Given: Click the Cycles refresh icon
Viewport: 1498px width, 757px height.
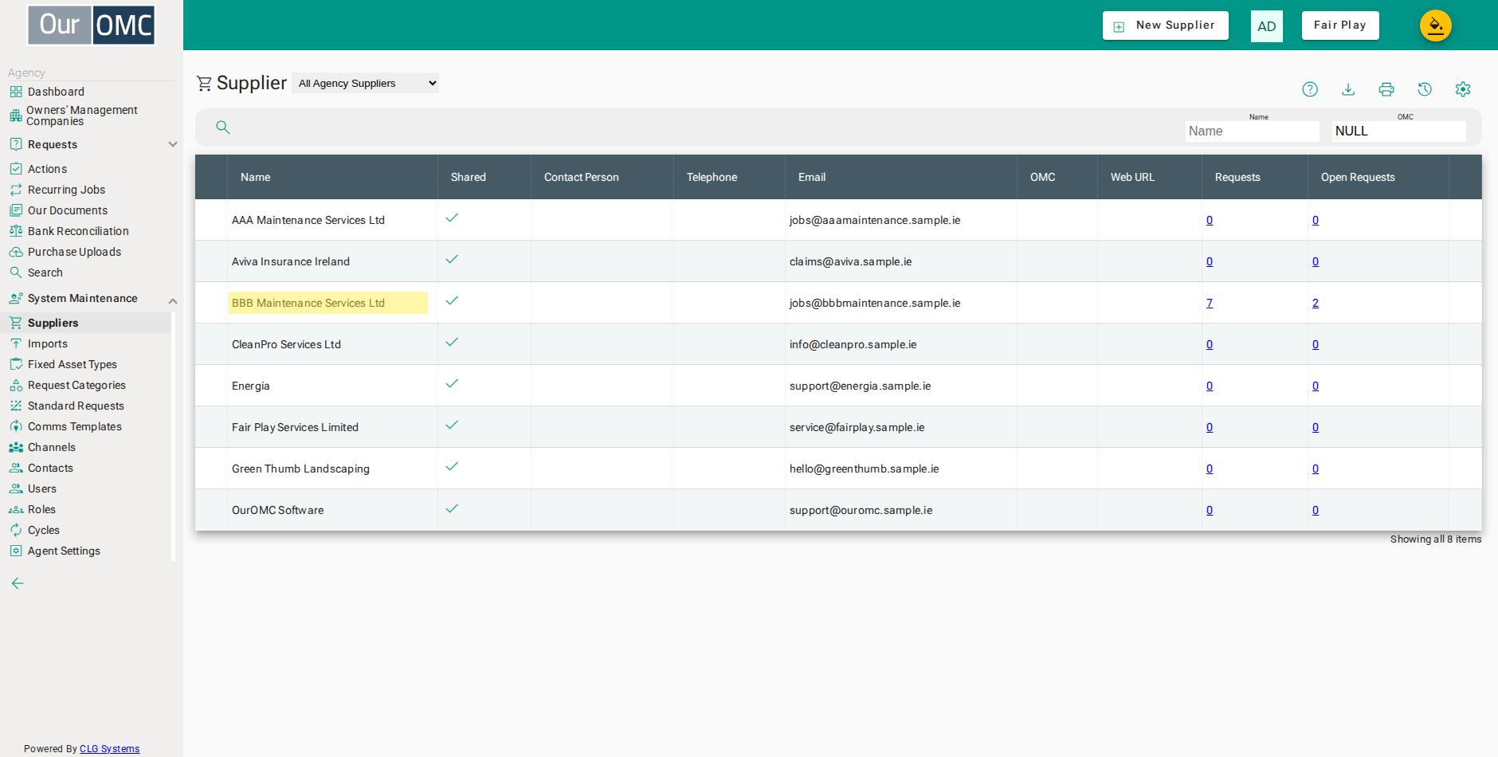Looking at the screenshot, I should [16, 530].
